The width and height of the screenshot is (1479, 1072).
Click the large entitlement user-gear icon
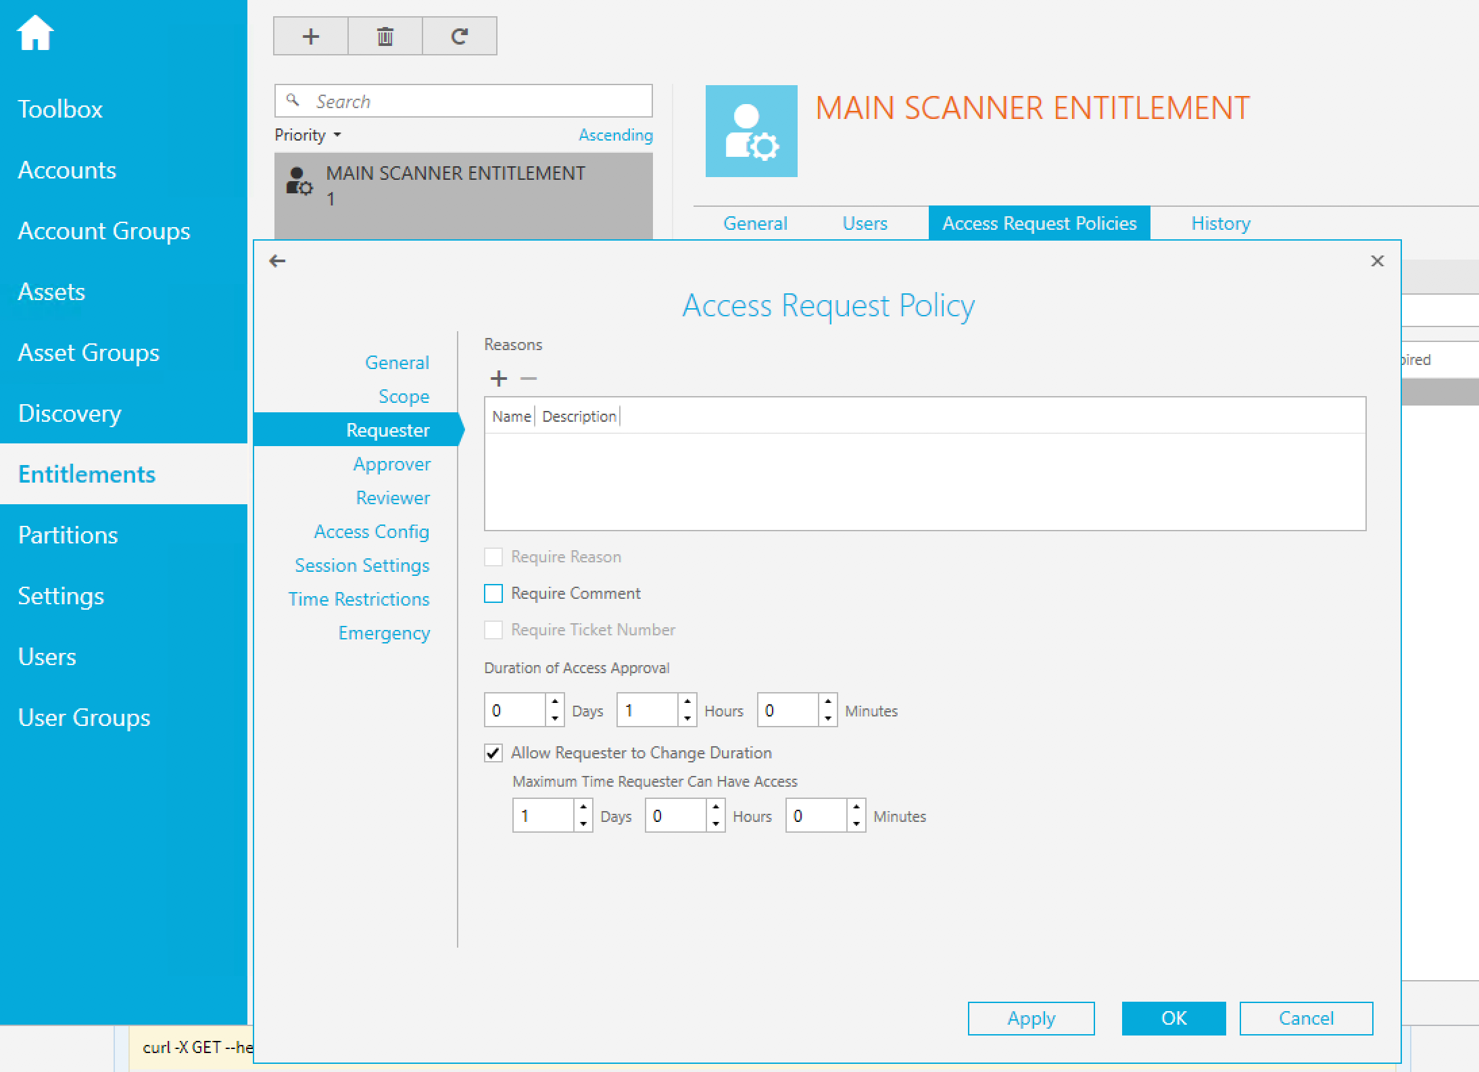pyautogui.click(x=751, y=131)
